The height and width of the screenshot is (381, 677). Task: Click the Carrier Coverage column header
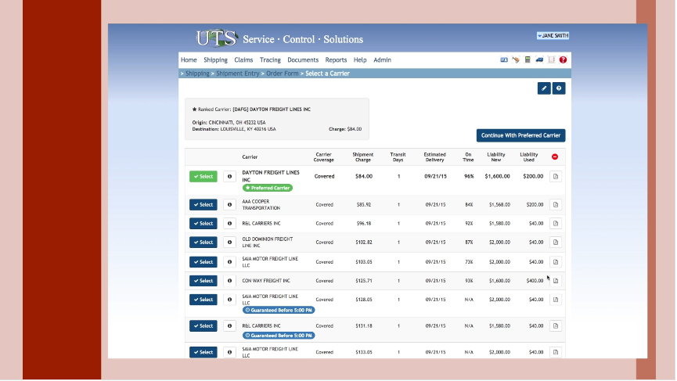pyautogui.click(x=324, y=157)
